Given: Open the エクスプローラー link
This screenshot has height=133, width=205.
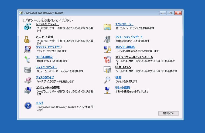Looking at the screenshot, I should (x=124, y=24).
